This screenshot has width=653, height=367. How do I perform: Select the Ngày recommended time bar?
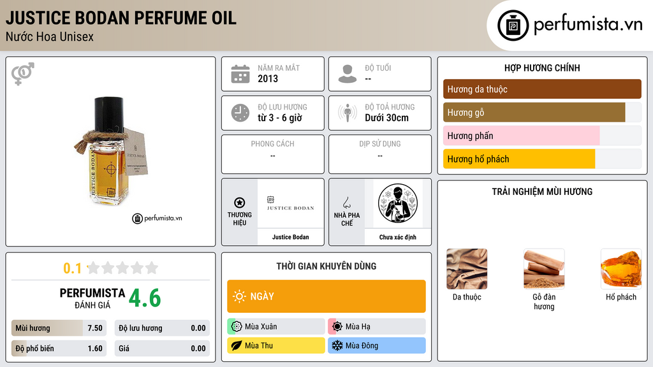(x=326, y=296)
